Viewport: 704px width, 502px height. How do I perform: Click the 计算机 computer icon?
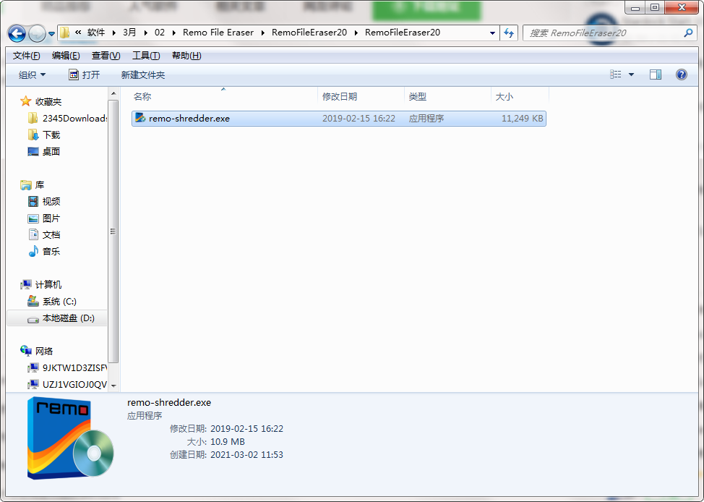click(25, 284)
